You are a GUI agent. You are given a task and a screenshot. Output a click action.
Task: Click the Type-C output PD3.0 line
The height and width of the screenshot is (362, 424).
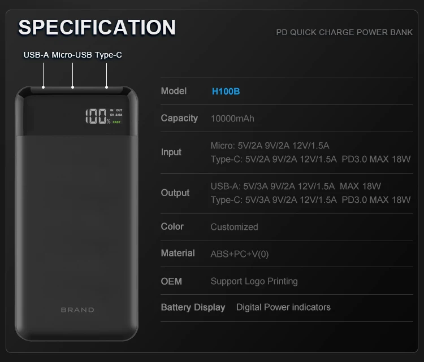310,199
